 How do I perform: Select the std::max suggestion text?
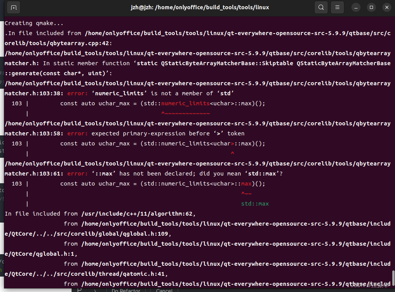point(255,203)
